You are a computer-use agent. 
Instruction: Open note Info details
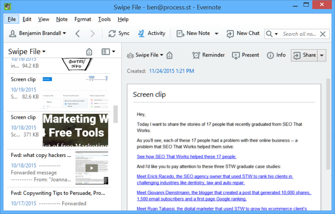click(x=276, y=55)
